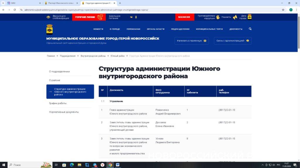Expand the 'Подразделения' navigation menu
This screenshot has width=300, height=168.
click(x=180, y=29)
